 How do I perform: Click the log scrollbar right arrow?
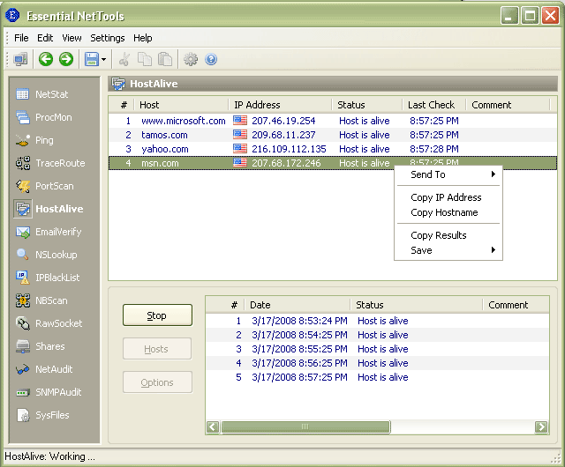click(541, 427)
